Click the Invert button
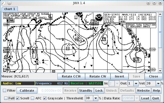Viewport: 164px width, 103px height. [x=120, y=76]
